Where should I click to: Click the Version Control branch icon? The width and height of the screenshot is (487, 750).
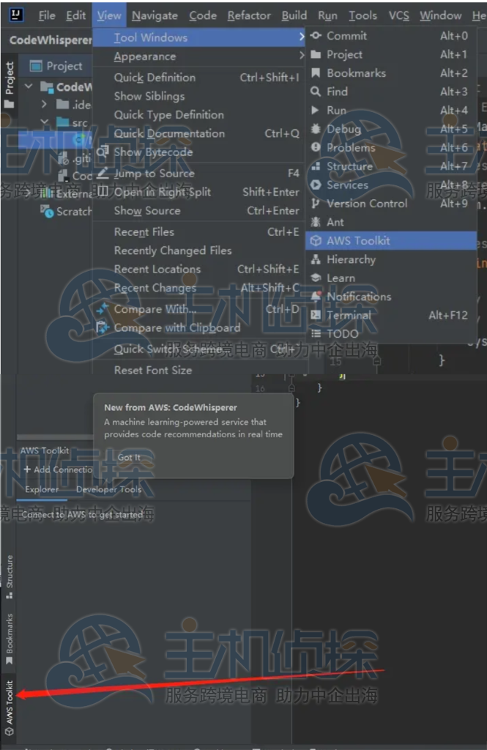(x=315, y=204)
